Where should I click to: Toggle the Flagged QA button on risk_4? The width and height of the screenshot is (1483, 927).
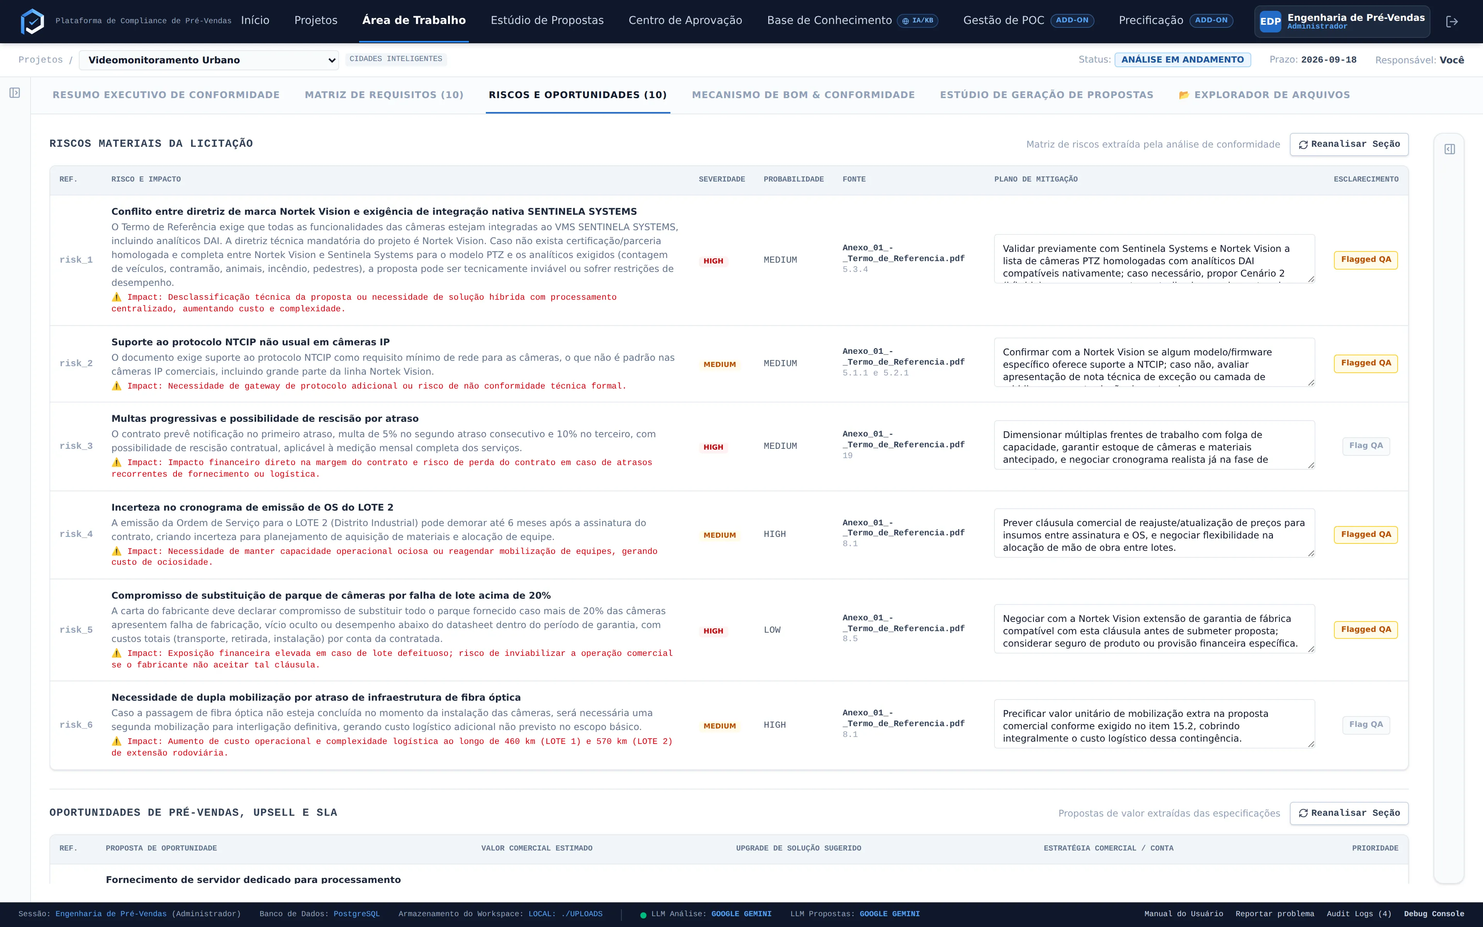coord(1366,535)
